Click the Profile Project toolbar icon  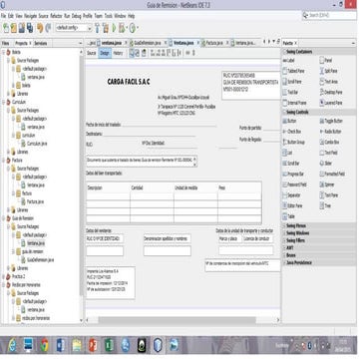pyautogui.click(x=133, y=28)
